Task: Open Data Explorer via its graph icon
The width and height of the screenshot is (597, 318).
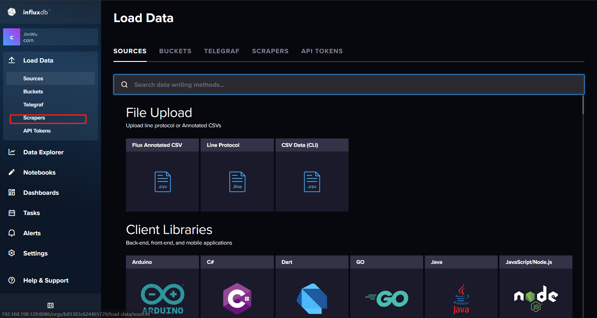Action: tap(12, 152)
